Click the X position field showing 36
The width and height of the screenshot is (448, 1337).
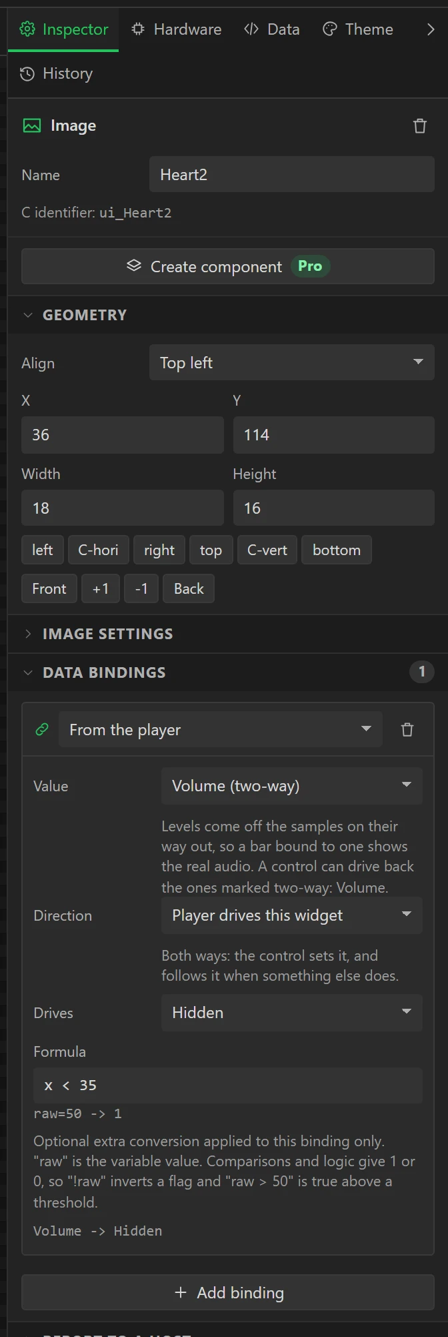pyautogui.click(x=123, y=435)
